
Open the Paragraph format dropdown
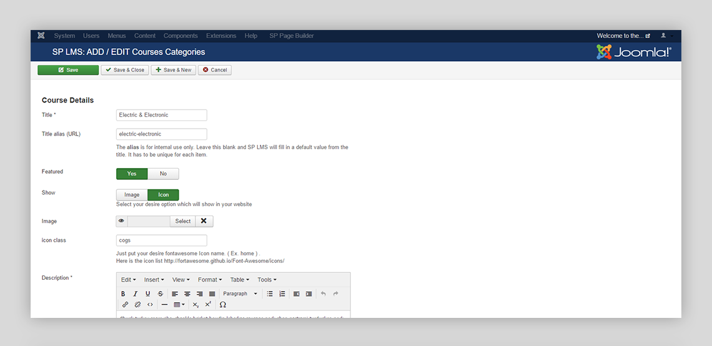[x=239, y=294]
